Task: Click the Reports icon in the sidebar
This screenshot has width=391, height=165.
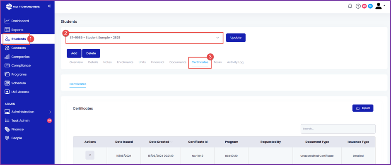Action: 7,30
